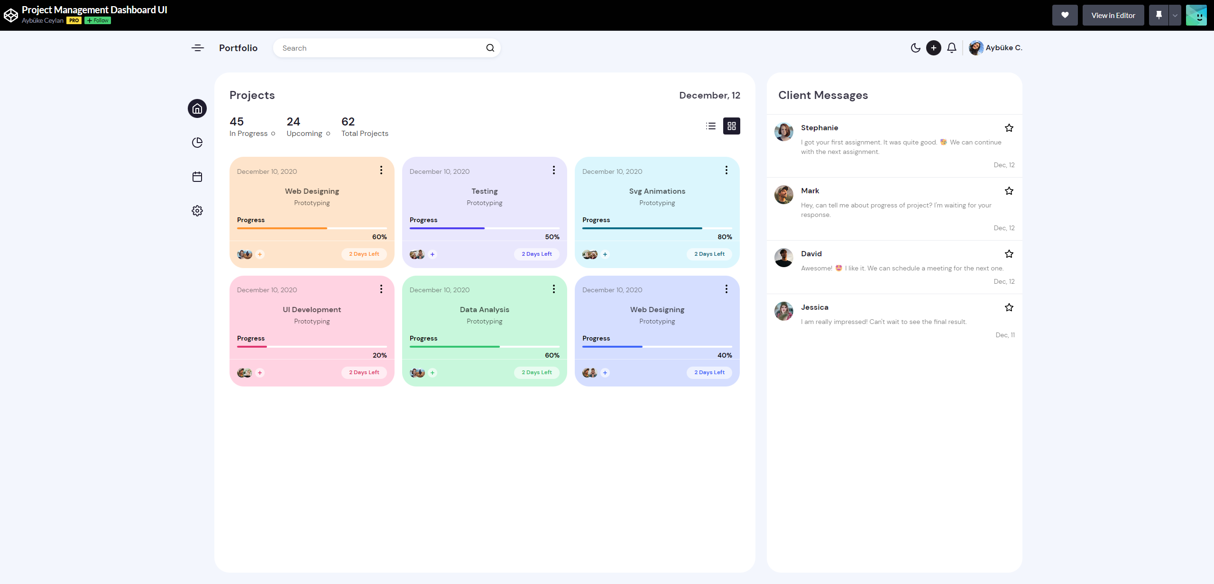Open the settings gear in the sidebar
The height and width of the screenshot is (584, 1214).
point(197,211)
